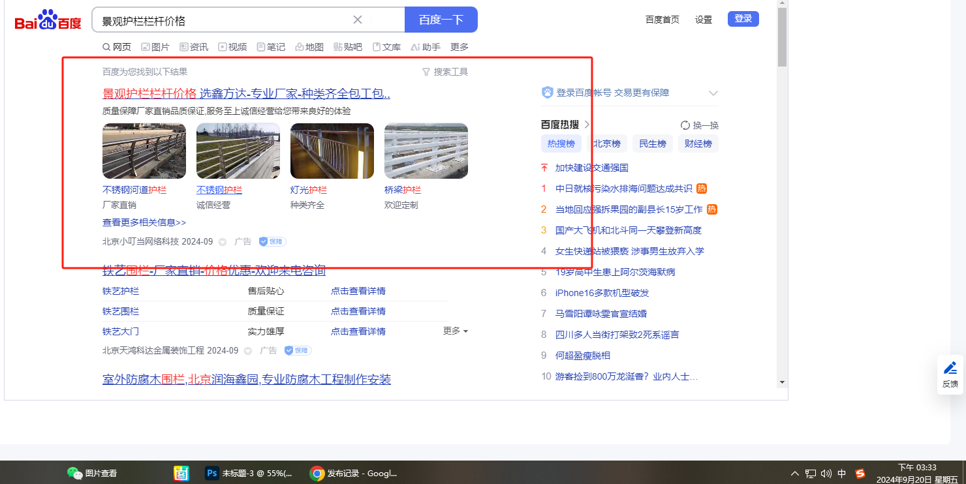Click the paw icon beside 登录百度帐号
The height and width of the screenshot is (484, 966).
(547, 93)
